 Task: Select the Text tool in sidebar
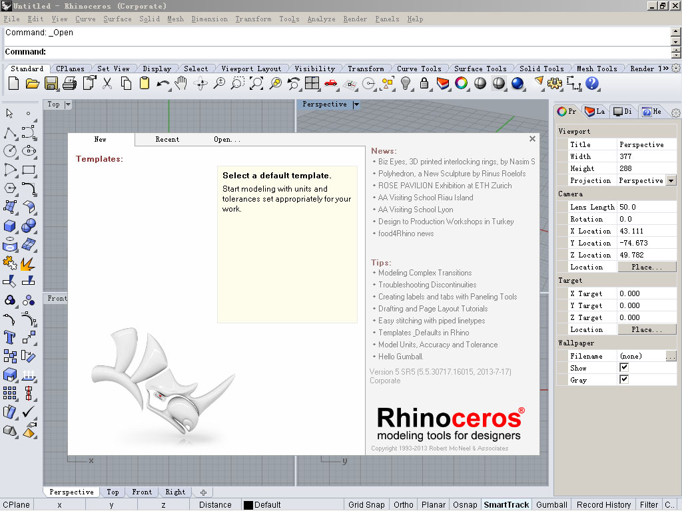coord(10,337)
